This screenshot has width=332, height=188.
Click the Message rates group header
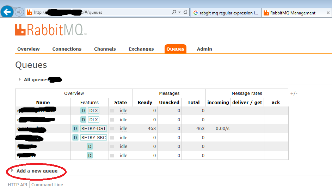pos(247,93)
